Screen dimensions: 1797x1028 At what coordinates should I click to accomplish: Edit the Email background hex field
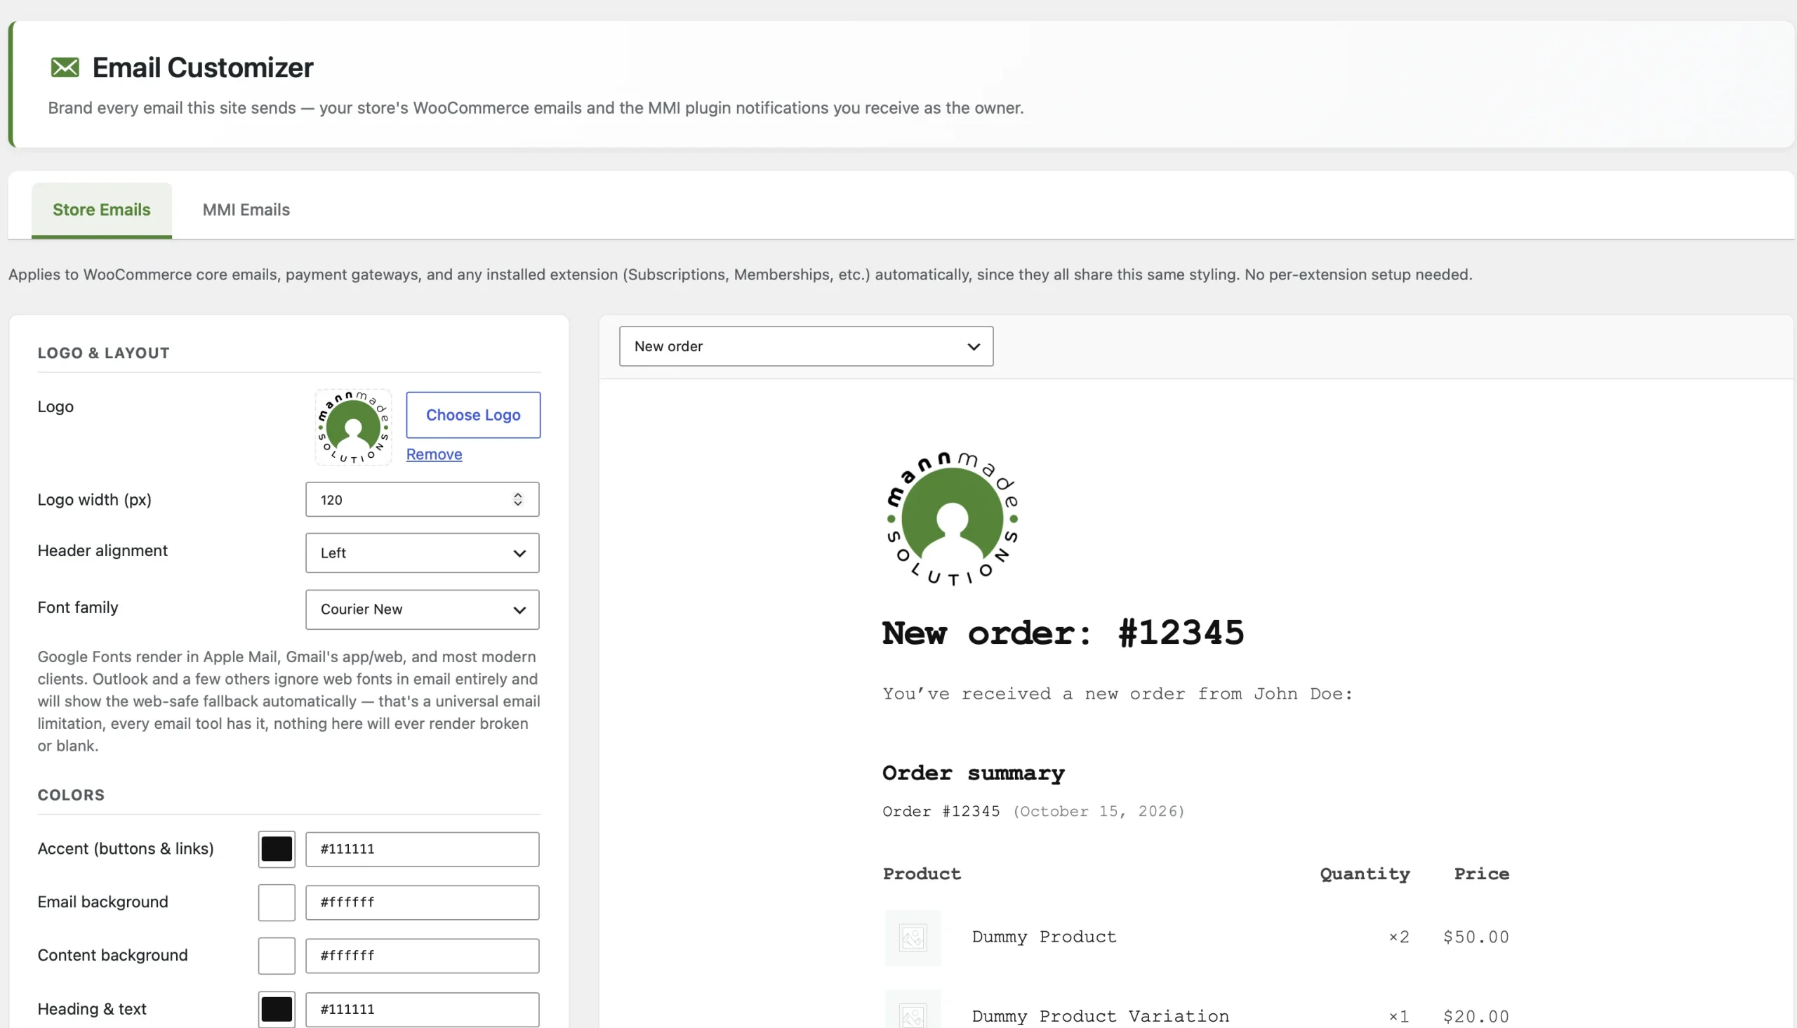click(422, 902)
